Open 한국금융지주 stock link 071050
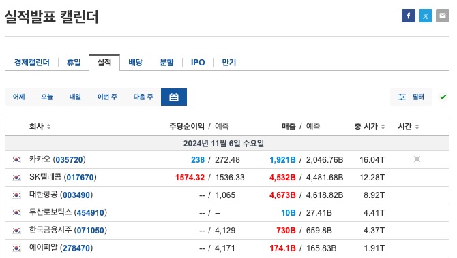Image resolution: width=457 pixels, height=258 pixels. 90,231
